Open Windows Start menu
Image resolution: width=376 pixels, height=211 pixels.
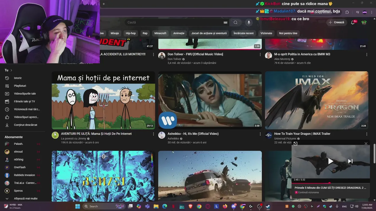click(x=78, y=206)
